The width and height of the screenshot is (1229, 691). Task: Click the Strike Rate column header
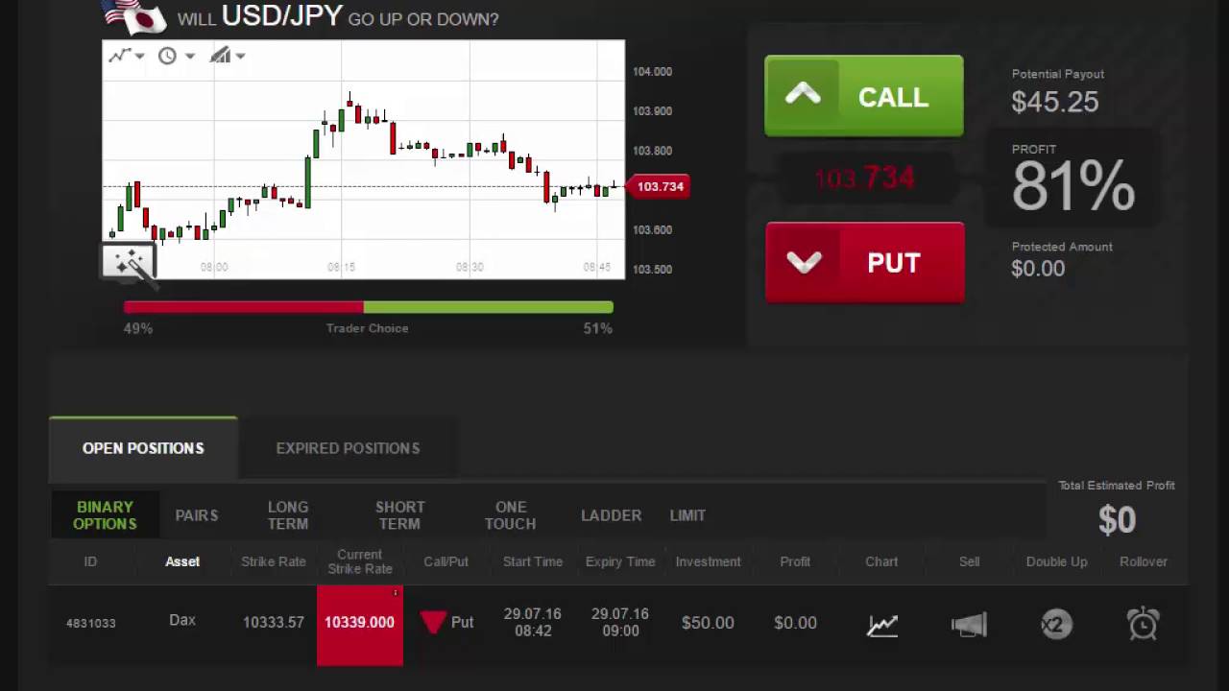[274, 561]
